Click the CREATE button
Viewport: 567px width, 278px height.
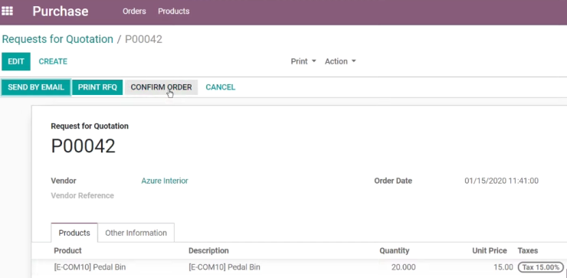tap(53, 61)
